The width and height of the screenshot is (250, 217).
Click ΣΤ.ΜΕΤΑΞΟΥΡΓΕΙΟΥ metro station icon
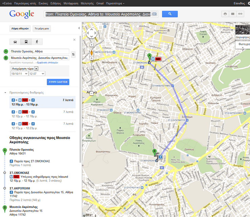[x=114, y=52]
